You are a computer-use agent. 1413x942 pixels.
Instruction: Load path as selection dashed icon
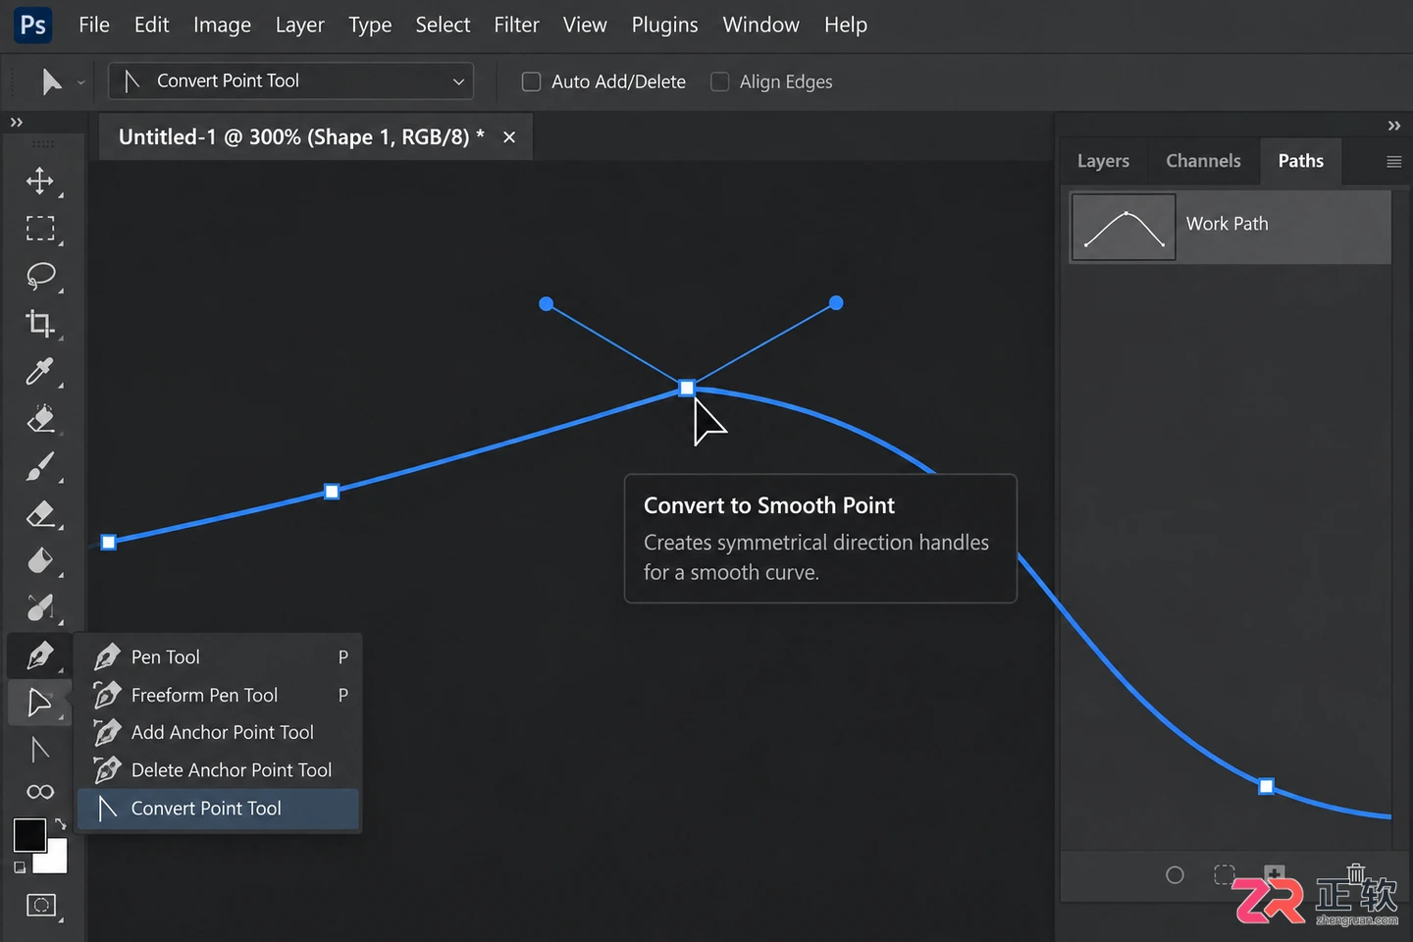(x=1224, y=874)
